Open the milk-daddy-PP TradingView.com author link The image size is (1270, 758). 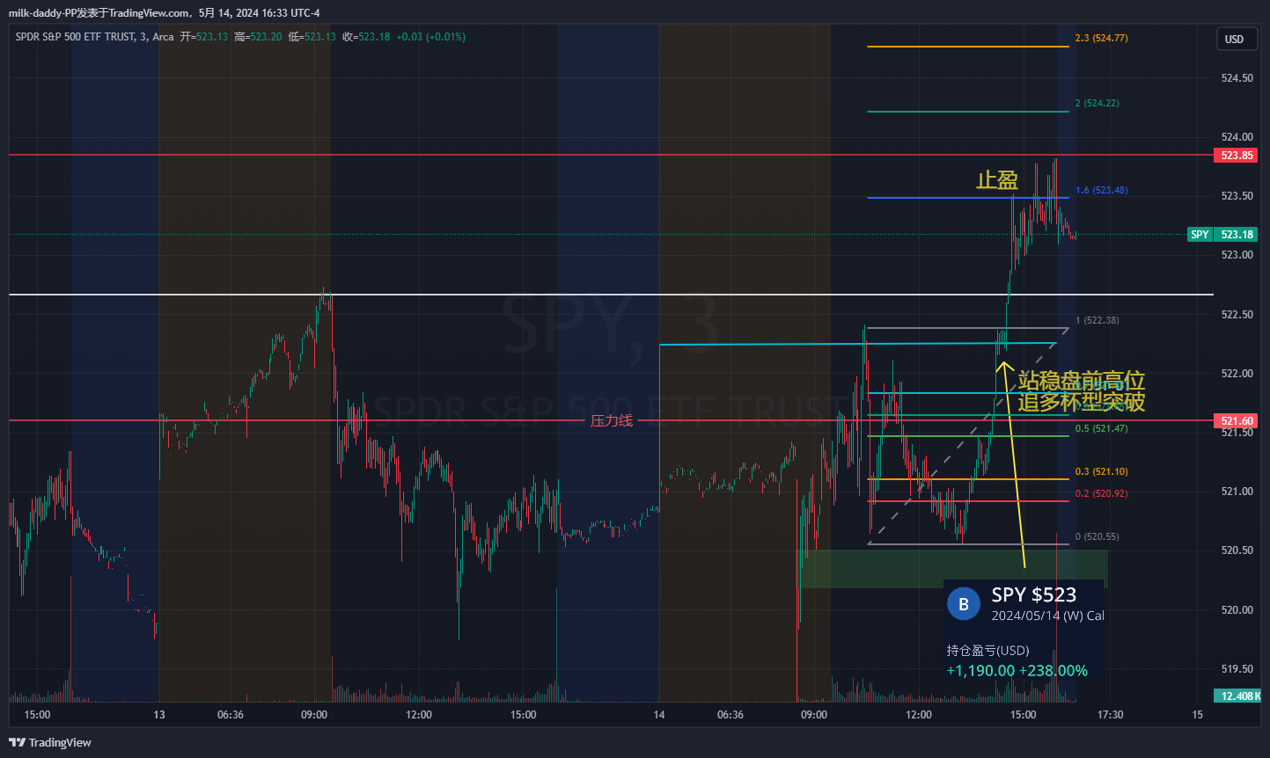click(x=99, y=13)
